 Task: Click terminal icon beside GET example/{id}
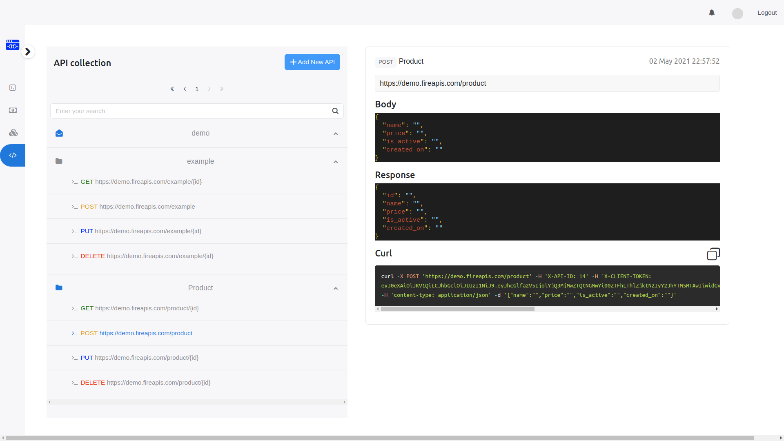(75, 182)
